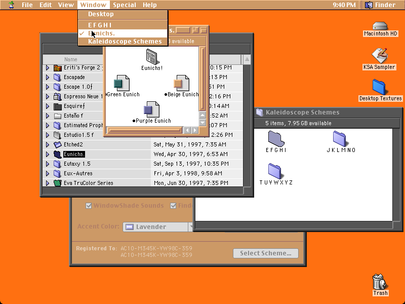Click the Eunichs window scroll up arrow
This screenshot has width=405, height=304.
pos(202,115)
